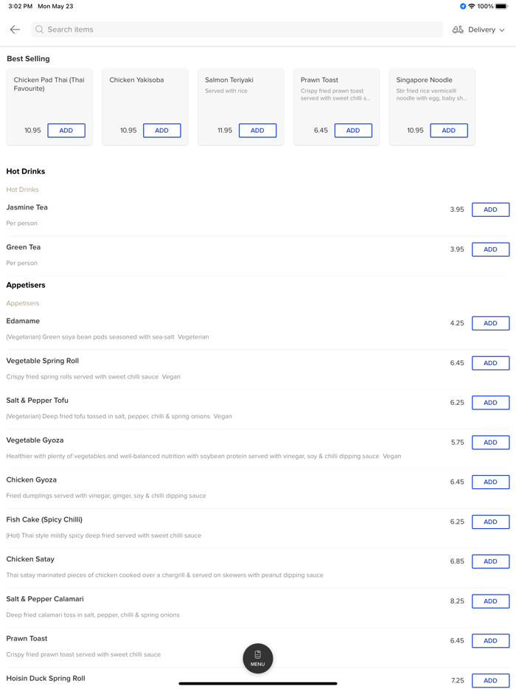Add Green Tea to order
This screenshot has height=689, width=516.
click(490, 249)
